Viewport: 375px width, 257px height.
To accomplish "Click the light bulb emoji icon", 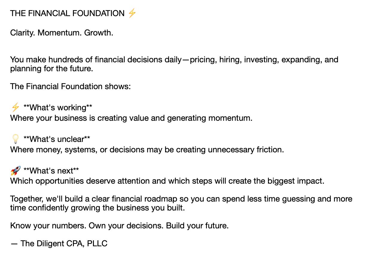I will [15, 139].
